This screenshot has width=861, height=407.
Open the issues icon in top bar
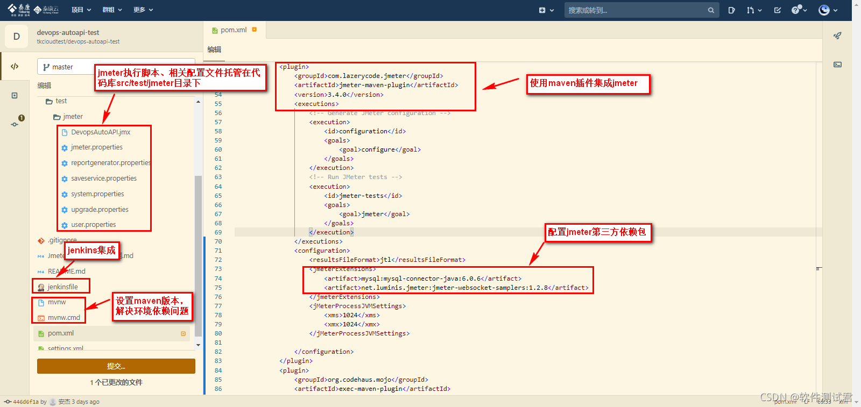(x=731, y=10)
